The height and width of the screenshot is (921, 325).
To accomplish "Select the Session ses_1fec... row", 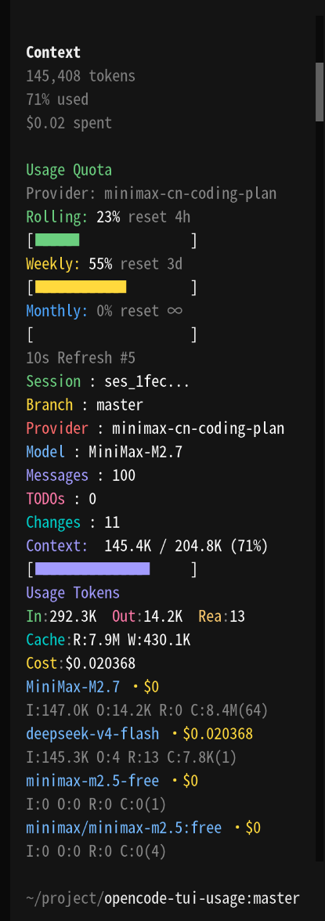I will (107, 382).
